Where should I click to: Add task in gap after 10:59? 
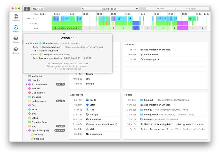point(89,28)
